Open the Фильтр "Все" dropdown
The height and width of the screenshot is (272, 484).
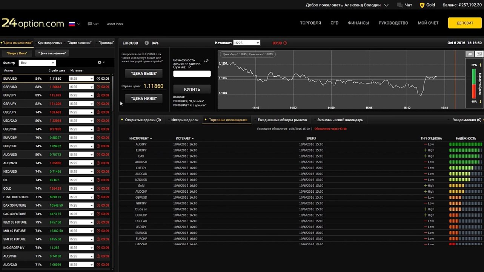37,63
